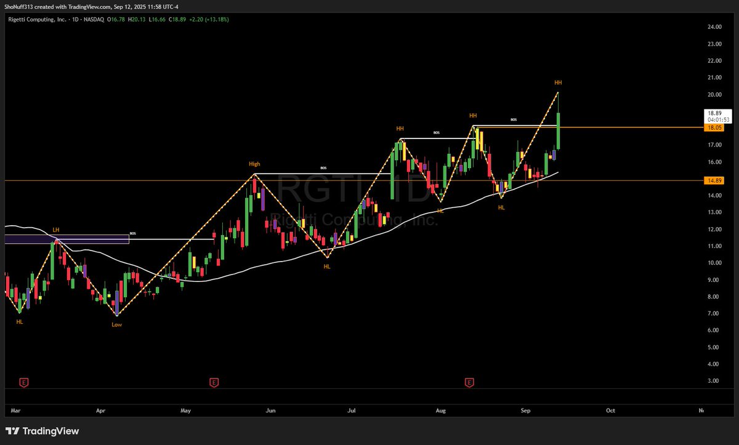The width and height of the screenshot is (739, 445).
Task: Click the 04:01:53 bar countdown timer
Action: click(717, 120)
